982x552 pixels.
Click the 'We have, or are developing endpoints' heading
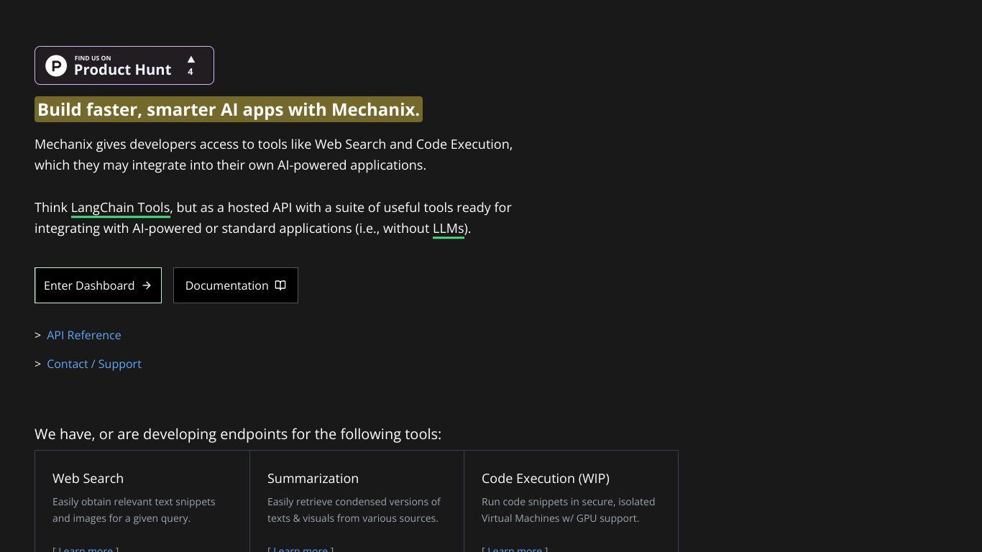coord(238,434)
